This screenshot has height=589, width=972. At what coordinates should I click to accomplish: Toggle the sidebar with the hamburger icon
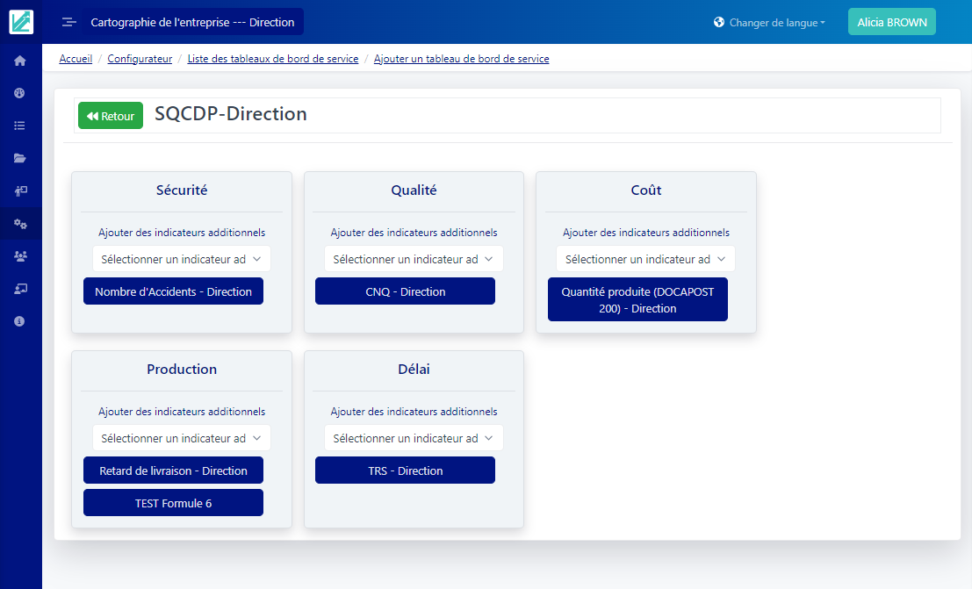click(68, 22)
